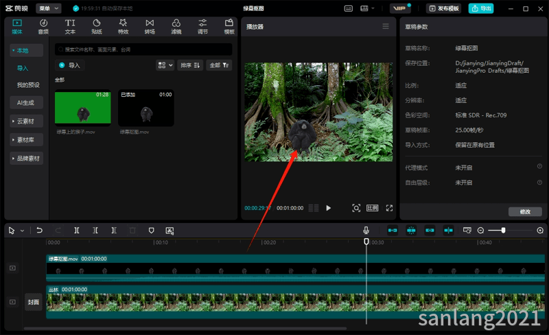
Task: Click the timeline zoom slider handle
Action: tap(503, 230)
